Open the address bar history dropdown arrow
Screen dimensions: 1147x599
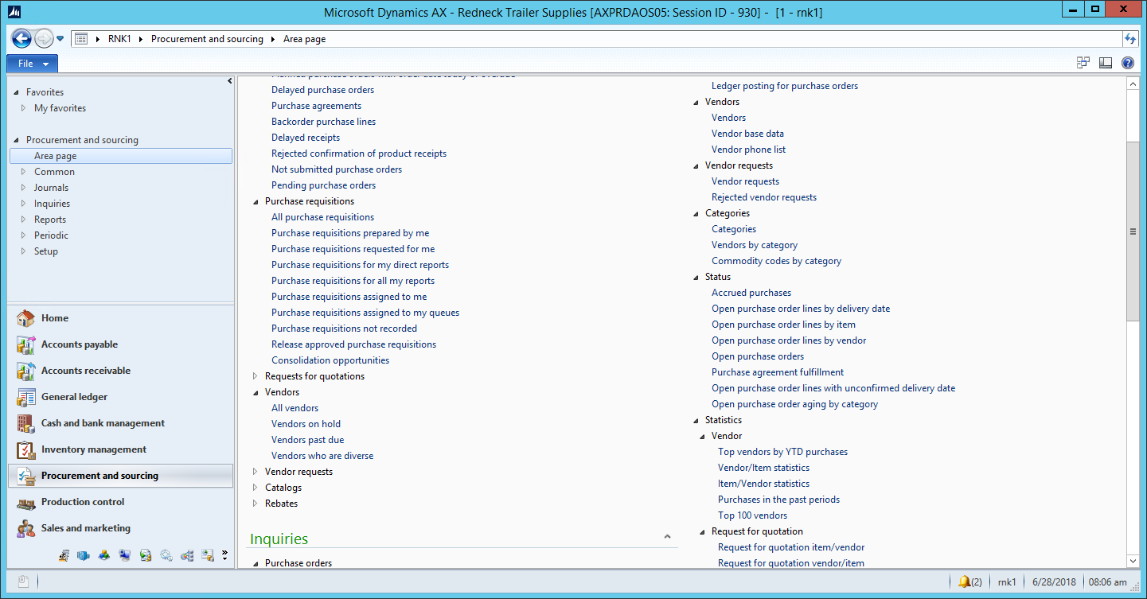point(60,39)
